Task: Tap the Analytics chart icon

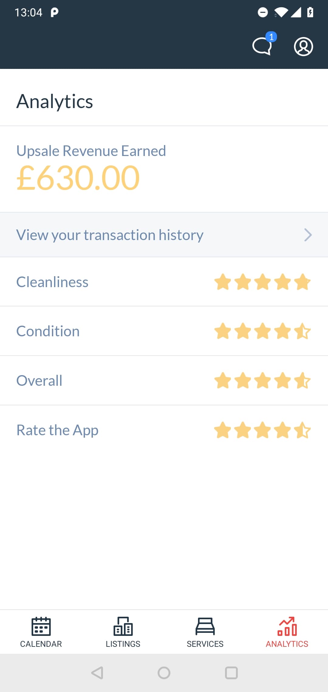Action: [x=287, y=626]
